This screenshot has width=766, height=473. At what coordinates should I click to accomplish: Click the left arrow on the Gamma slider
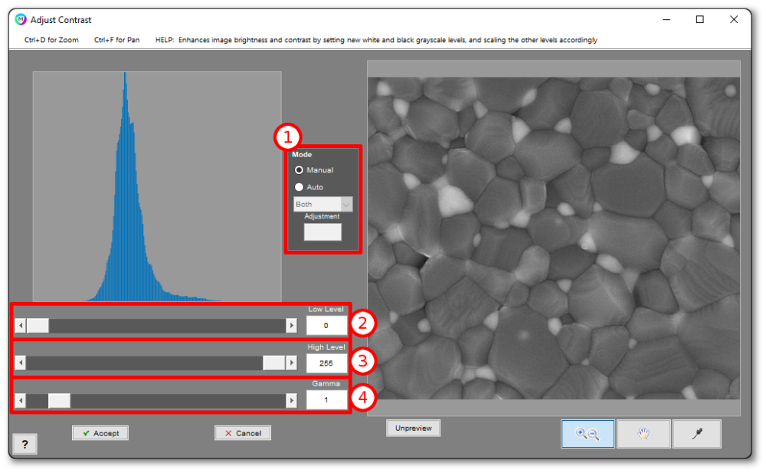[x=20, y=399]
